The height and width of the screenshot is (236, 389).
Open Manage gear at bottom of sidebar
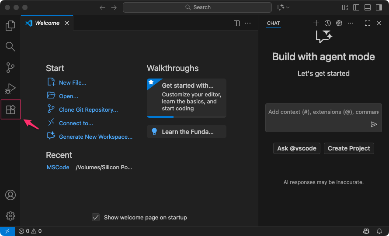tap(10, 216)
